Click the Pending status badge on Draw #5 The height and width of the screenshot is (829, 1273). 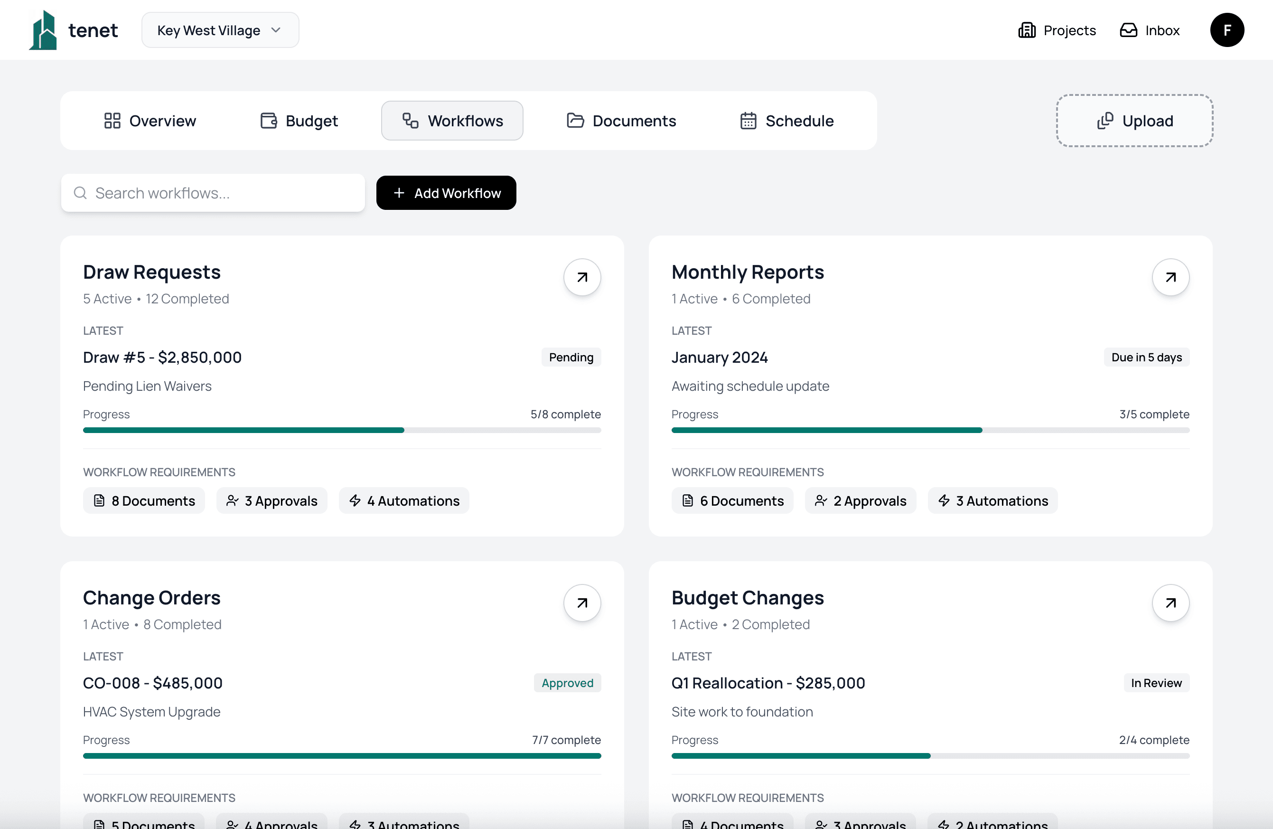(x=571, y=357)
